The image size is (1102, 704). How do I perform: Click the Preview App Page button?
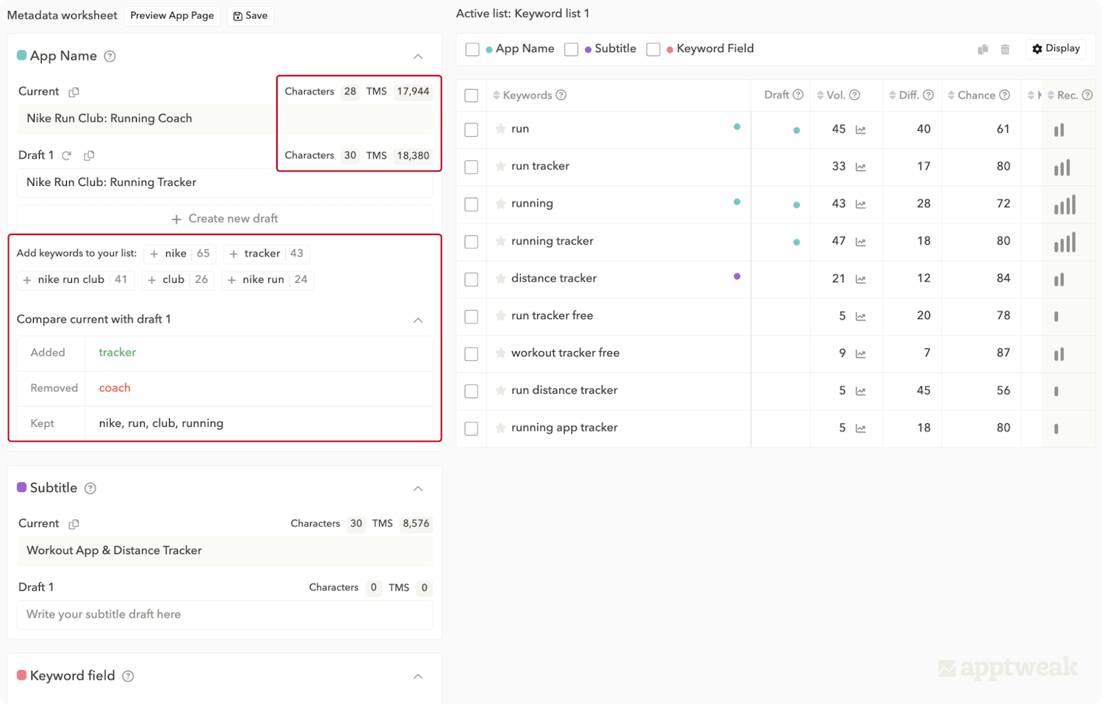172,15
